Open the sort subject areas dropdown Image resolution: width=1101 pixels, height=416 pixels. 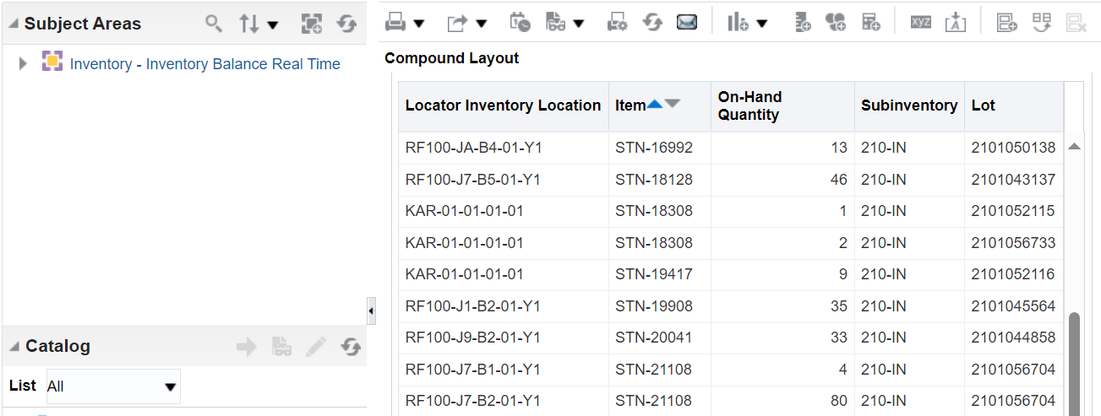pyautogui.click(x=259, y=24)
